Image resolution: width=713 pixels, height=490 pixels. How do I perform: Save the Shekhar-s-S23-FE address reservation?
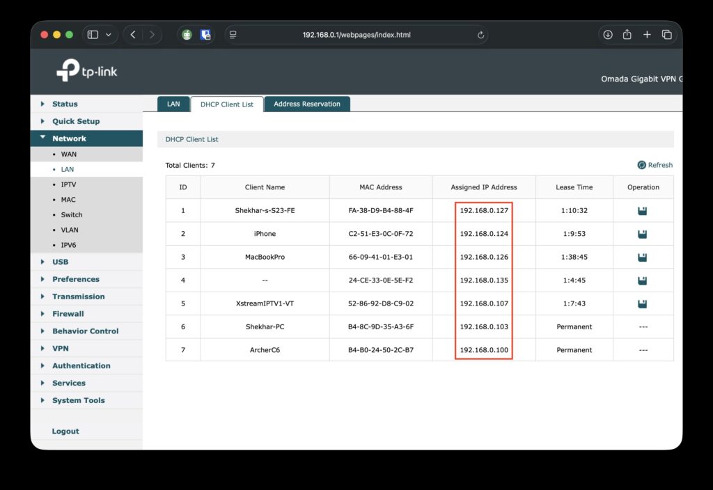(x=642, y=211)
